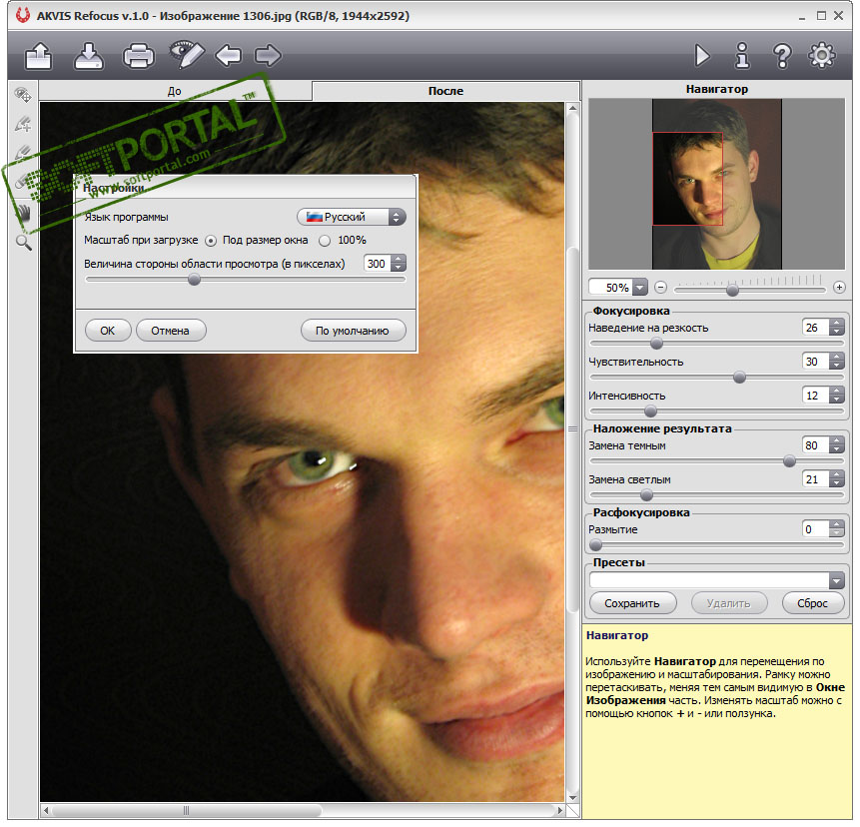The image size is (860, 827).
Task: Open program info with the i icon
Action: (742, 55)
